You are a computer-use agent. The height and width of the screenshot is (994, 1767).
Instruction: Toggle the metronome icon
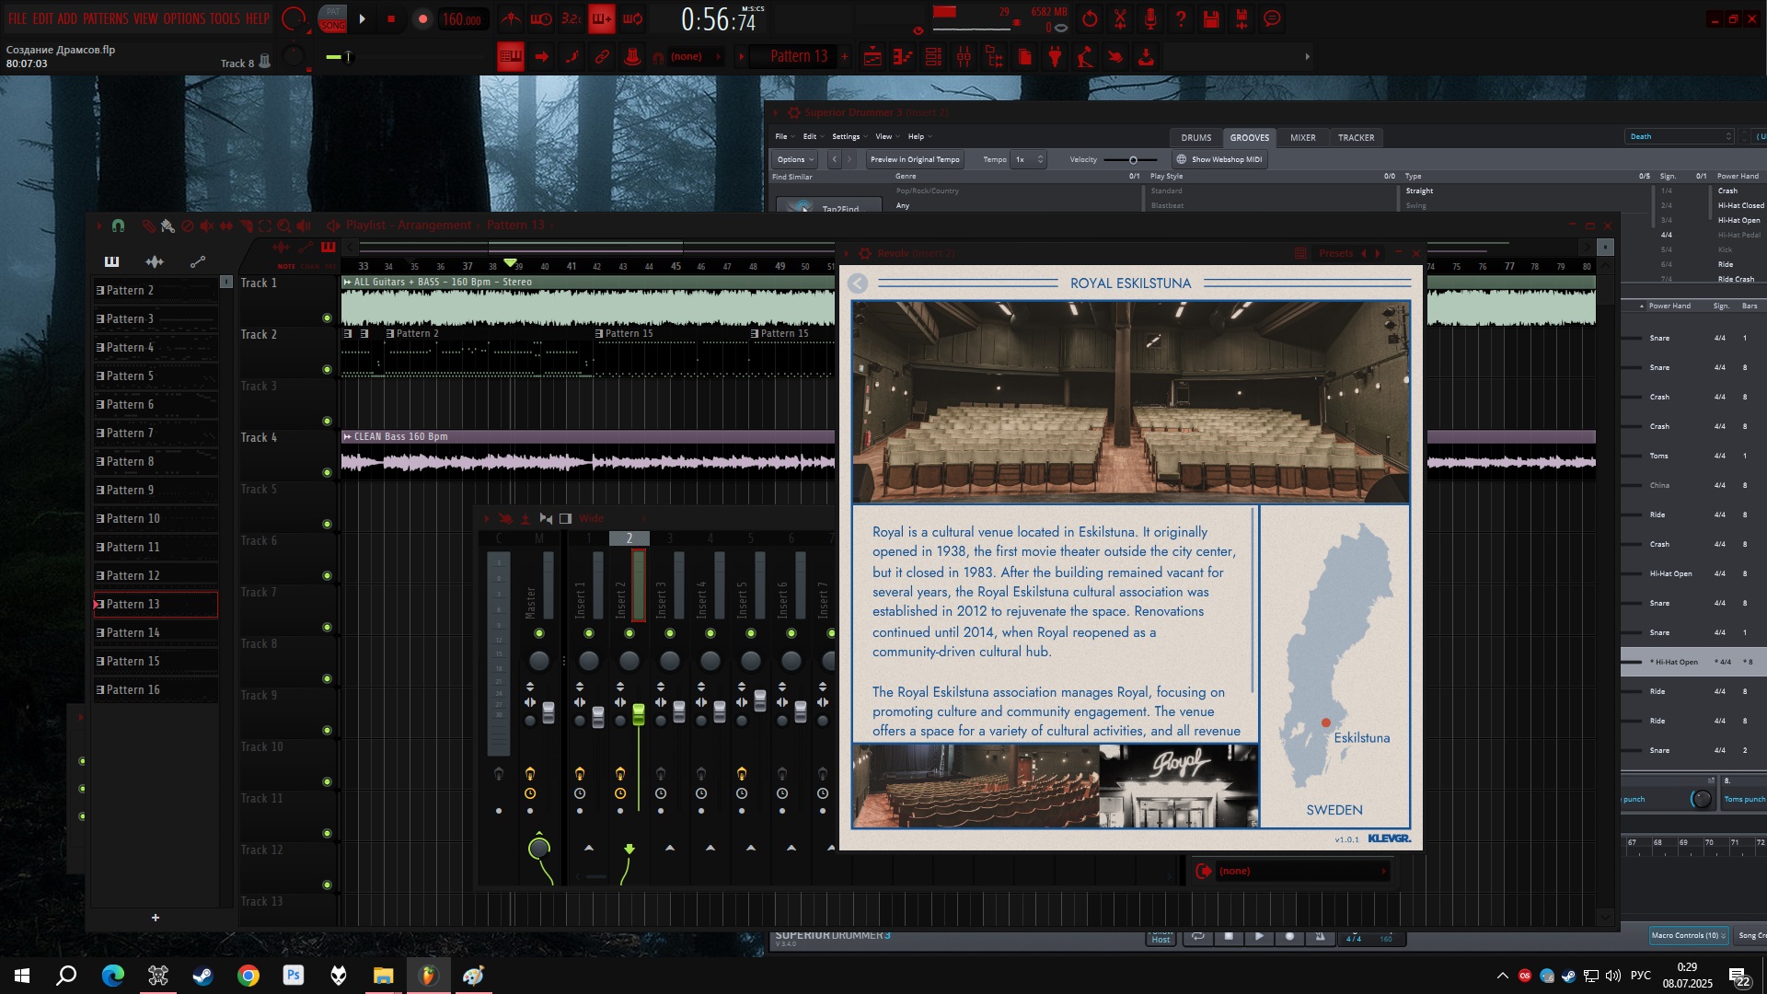pos(511,18)
